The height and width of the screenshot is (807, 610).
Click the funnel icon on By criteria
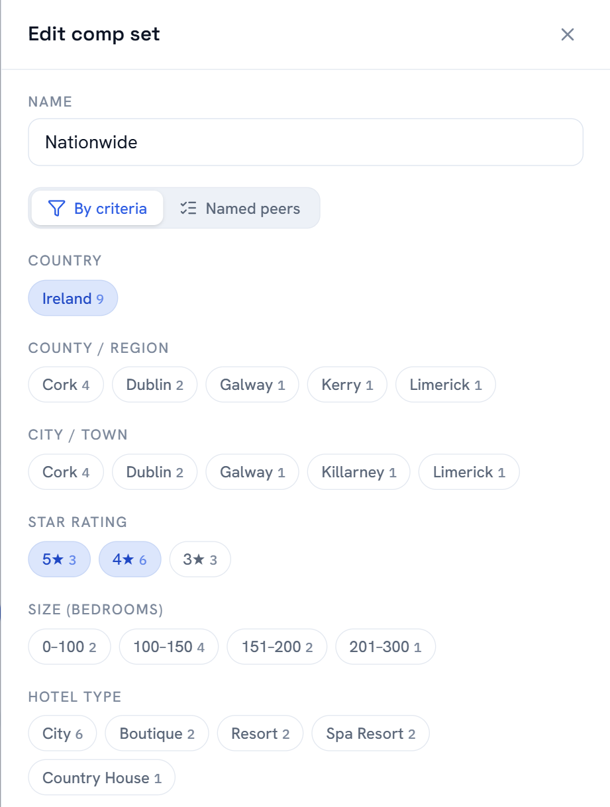pos(57,209)
